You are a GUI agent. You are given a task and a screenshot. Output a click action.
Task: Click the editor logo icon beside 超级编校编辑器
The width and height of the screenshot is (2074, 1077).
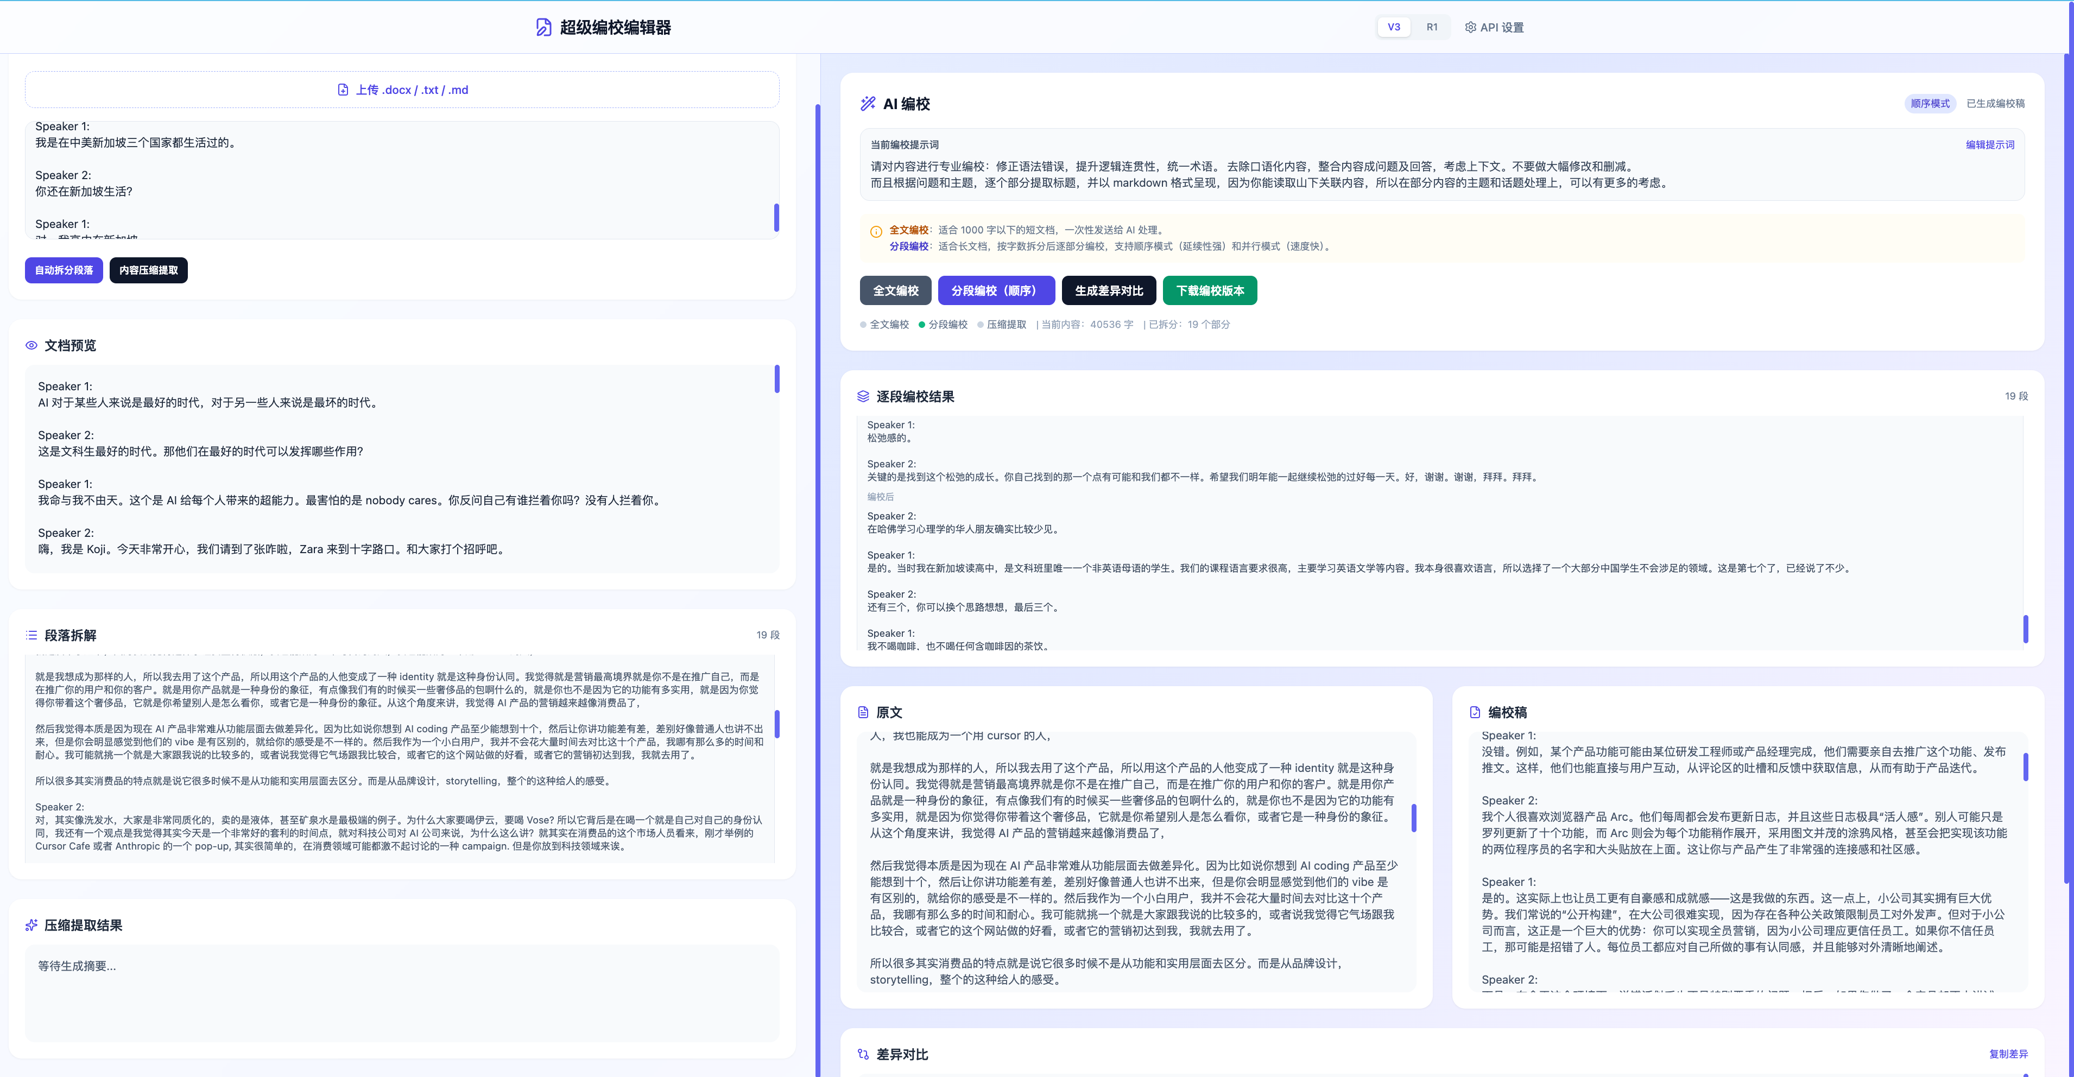543,27
